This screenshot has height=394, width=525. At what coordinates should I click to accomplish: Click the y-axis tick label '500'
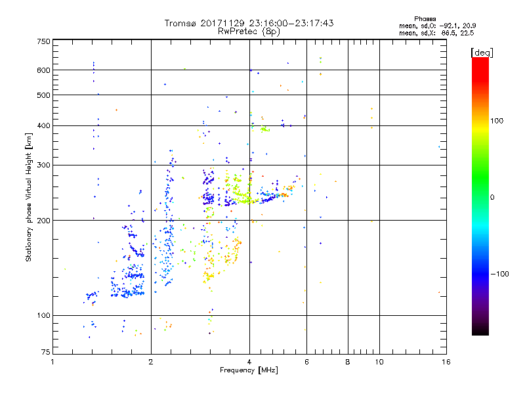(x=43, y=95)
